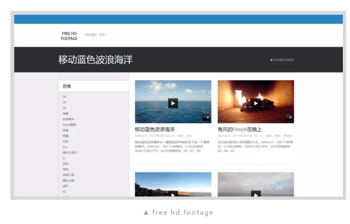
Task: Select the 4K category in sidebar
Action: (64, 108)
